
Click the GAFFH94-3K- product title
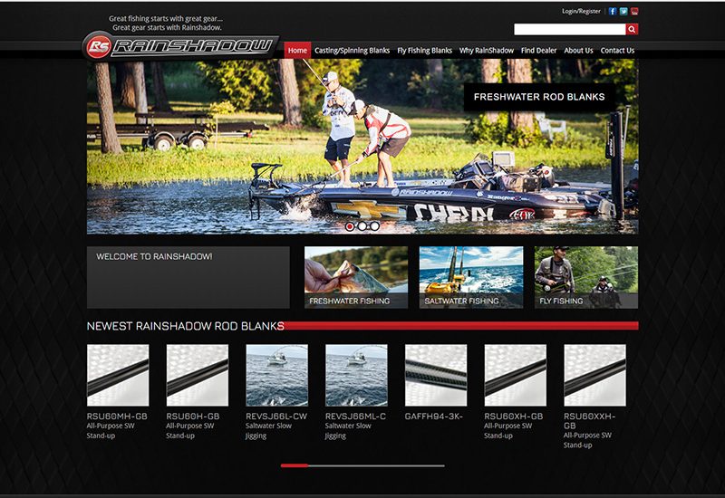[x=434, y=417]
